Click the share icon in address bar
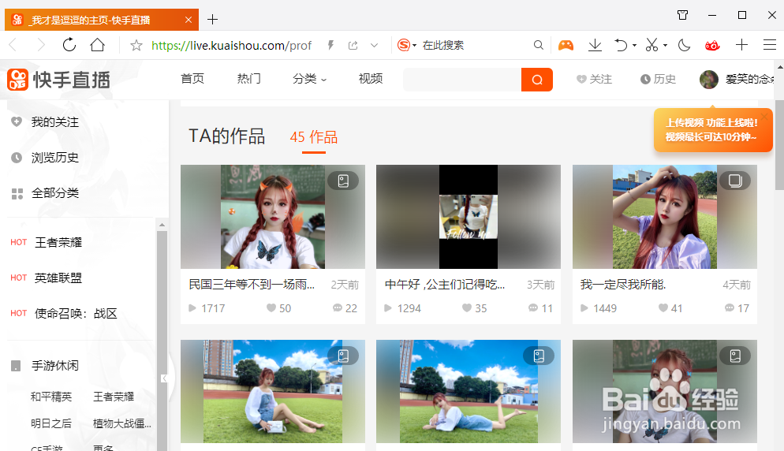The height and width of the screenshot is (451, 784). (353, 46)
